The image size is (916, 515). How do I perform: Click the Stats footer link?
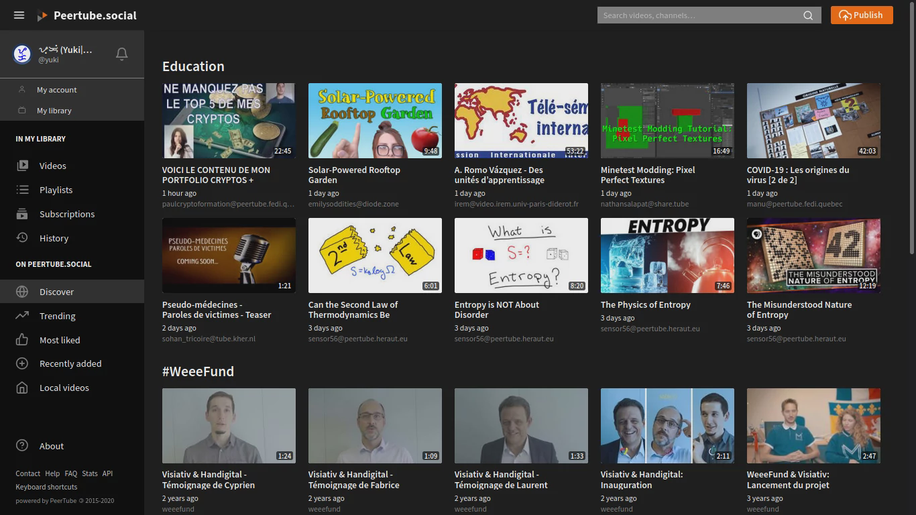pyautogui.click(x=90, y=473)
